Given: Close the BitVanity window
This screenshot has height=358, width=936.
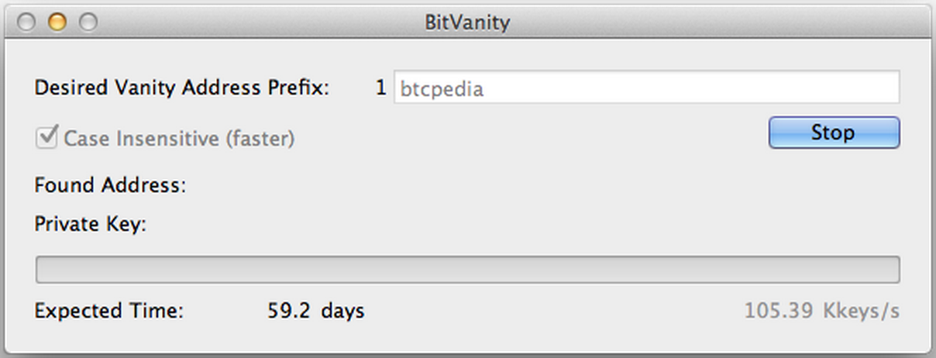Looking at the screenshot, I should [x=26, y=22].
